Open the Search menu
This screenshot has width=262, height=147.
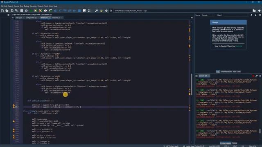tap(11, 6)
